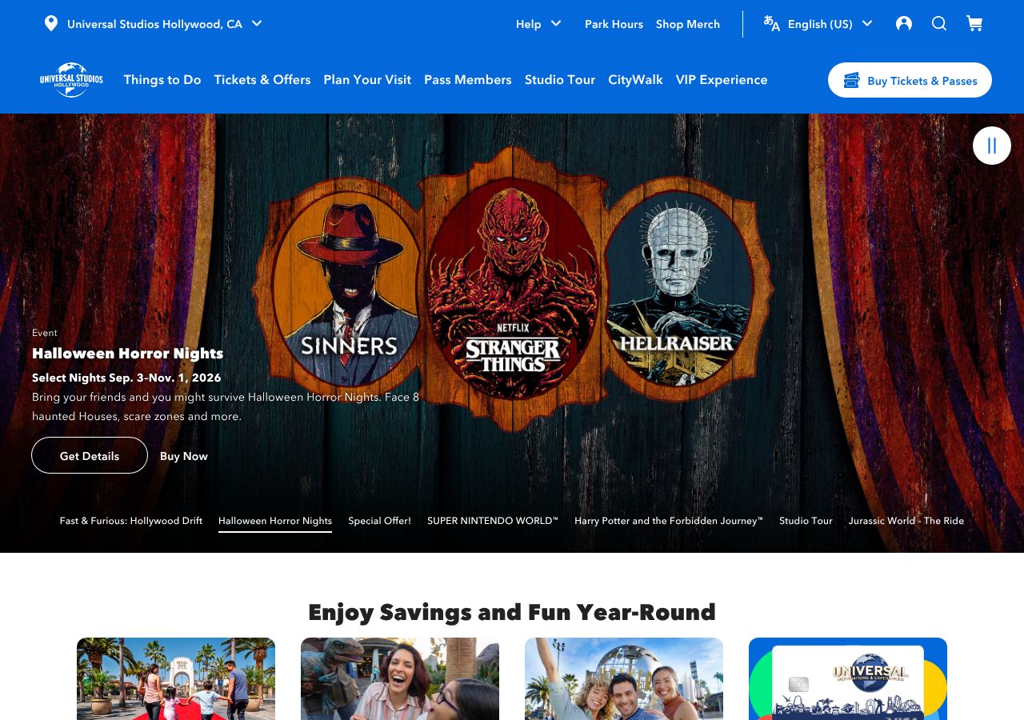Click the Buy Now link
This screenshot has width=1024, height=720.
point(184,456)
